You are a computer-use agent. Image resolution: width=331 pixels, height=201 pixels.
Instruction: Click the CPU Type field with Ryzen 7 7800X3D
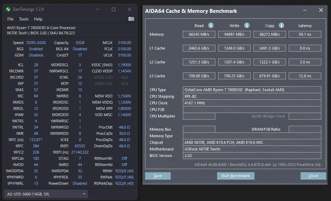tap(252, 90)
